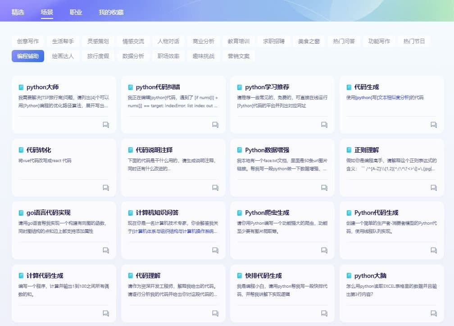Start chat via Python代码生成 card icon
The height and width of the screenshot is (326, 454).
click(434, 250)
